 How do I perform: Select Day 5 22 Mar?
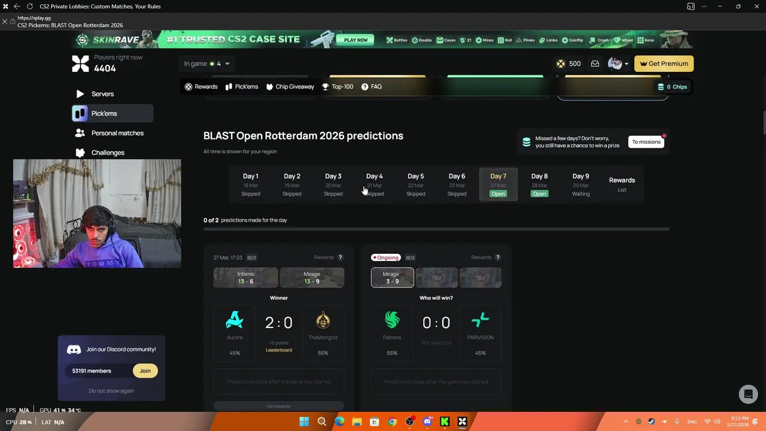coord(416,184)
